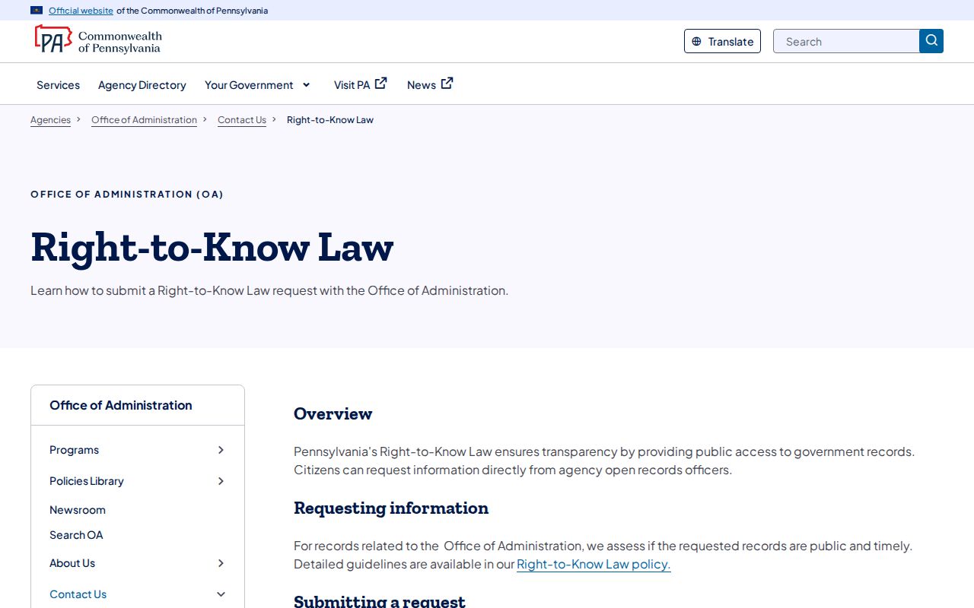Open Search OA in the sidebar
Image resolution: width=974 pixels, height=608 pixels.
(76, 535)
